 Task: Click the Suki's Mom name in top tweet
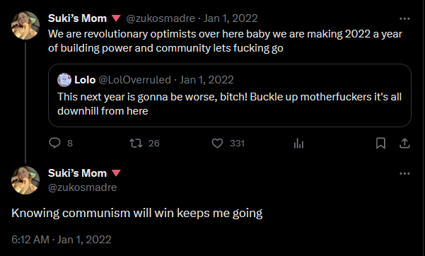point(77,18)
